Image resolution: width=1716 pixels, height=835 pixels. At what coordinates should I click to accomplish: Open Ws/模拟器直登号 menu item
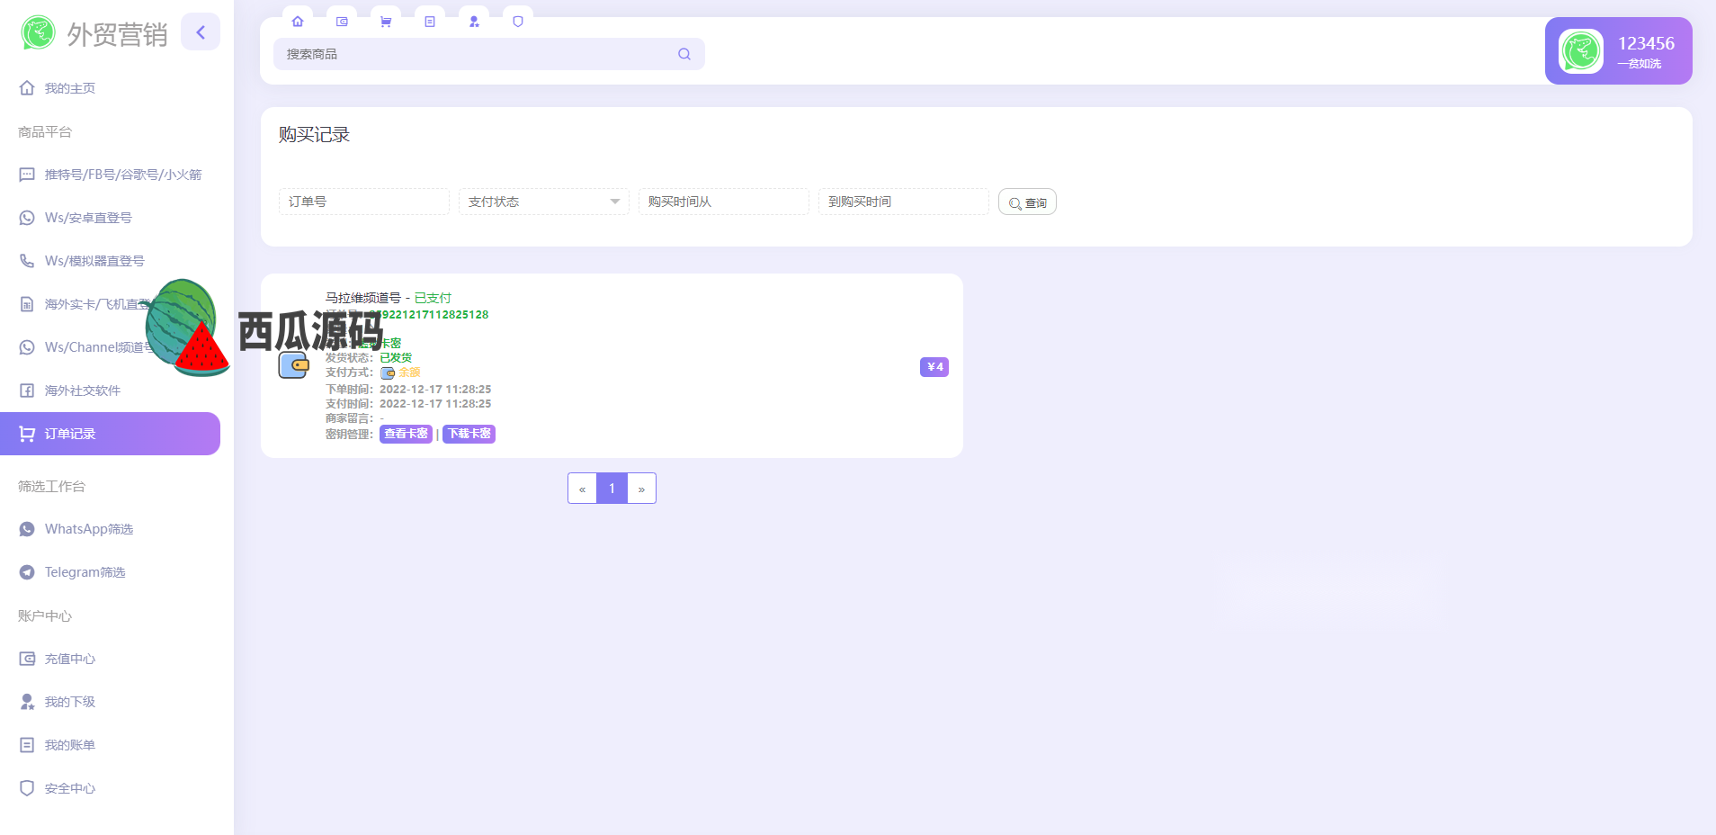click(x=110, y=261)
